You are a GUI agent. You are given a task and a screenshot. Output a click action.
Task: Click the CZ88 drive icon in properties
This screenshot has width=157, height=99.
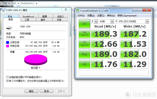(x=9, y=28)
